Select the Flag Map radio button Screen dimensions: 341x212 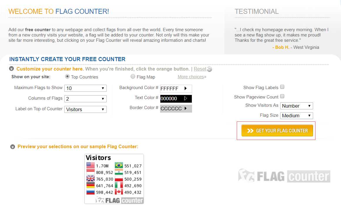[x=133, y=76]
